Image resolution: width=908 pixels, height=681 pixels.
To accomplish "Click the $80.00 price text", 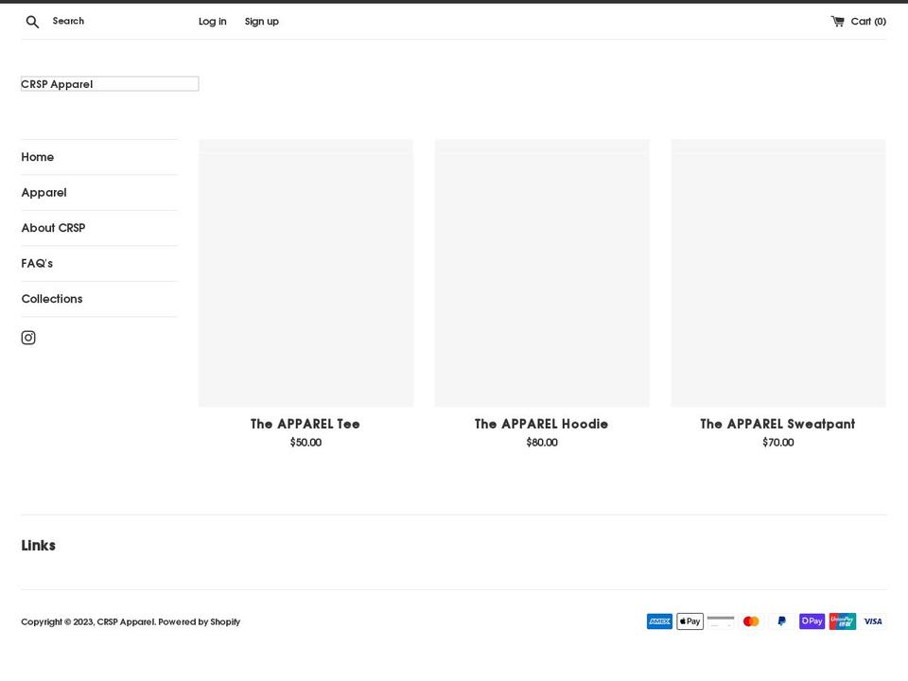I will tap(542, 443).
